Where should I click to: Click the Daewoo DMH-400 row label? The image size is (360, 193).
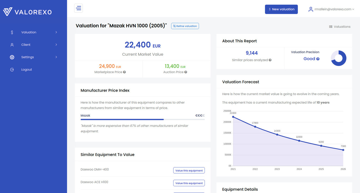pyautogui.click(x=95, y=169)
